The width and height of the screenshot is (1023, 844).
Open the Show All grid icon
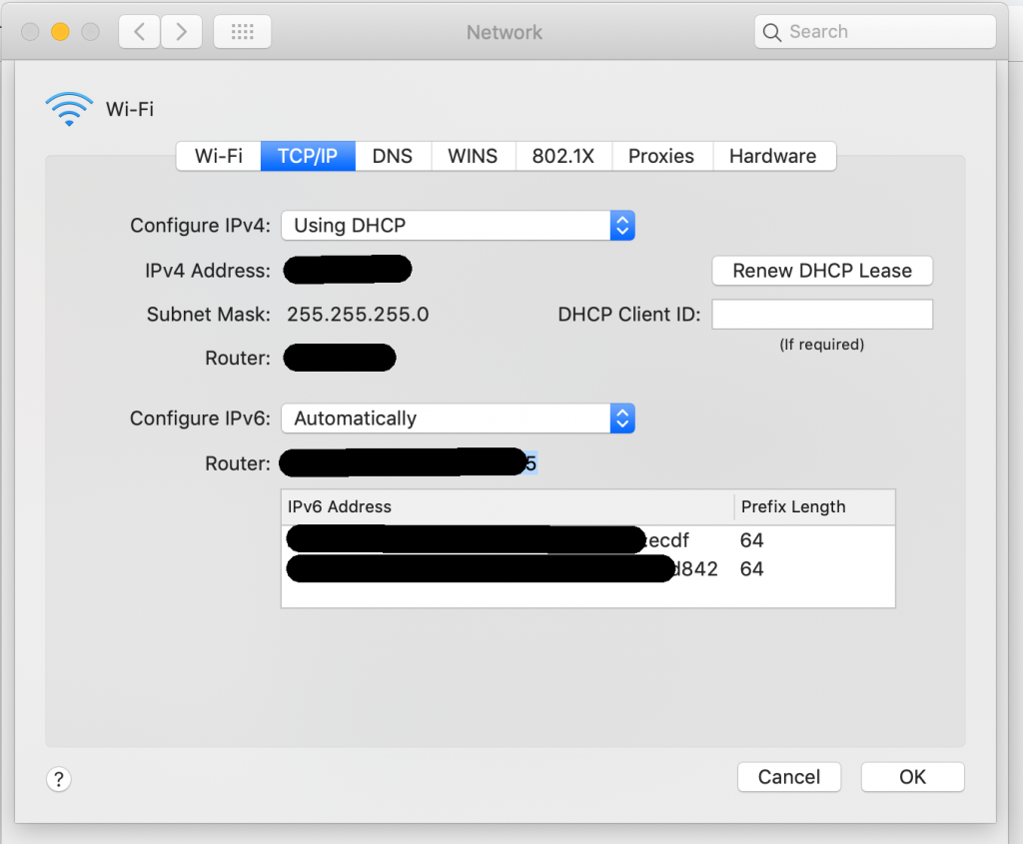tap(243, 32)
